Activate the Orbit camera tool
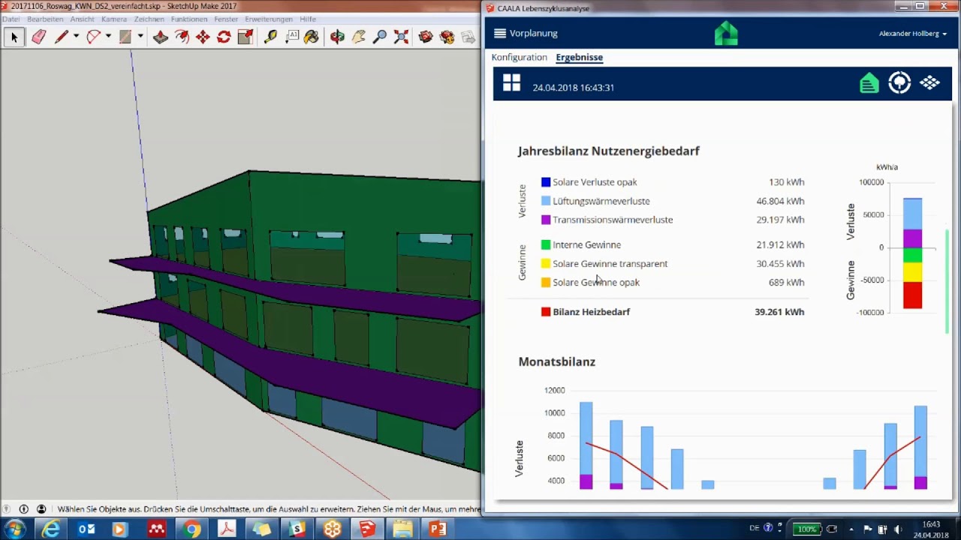This screenshot has width=961, height=540. click(x=337, y=37)
